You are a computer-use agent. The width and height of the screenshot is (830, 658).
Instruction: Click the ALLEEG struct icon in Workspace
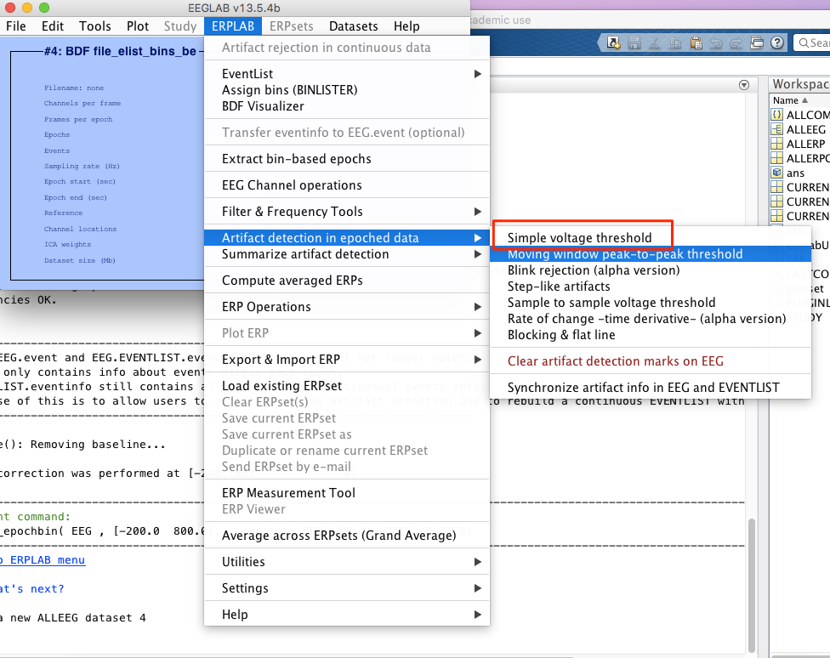coord(776,129)
